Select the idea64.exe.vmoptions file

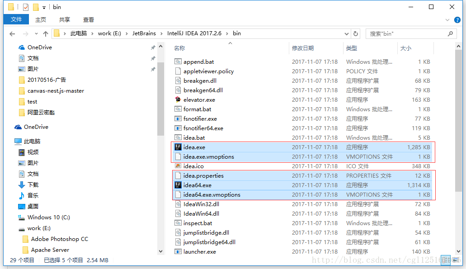pyautogui.click(x=303, y=195)
